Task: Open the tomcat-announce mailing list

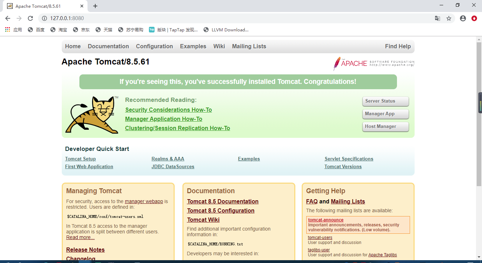Action: (326, 220)
